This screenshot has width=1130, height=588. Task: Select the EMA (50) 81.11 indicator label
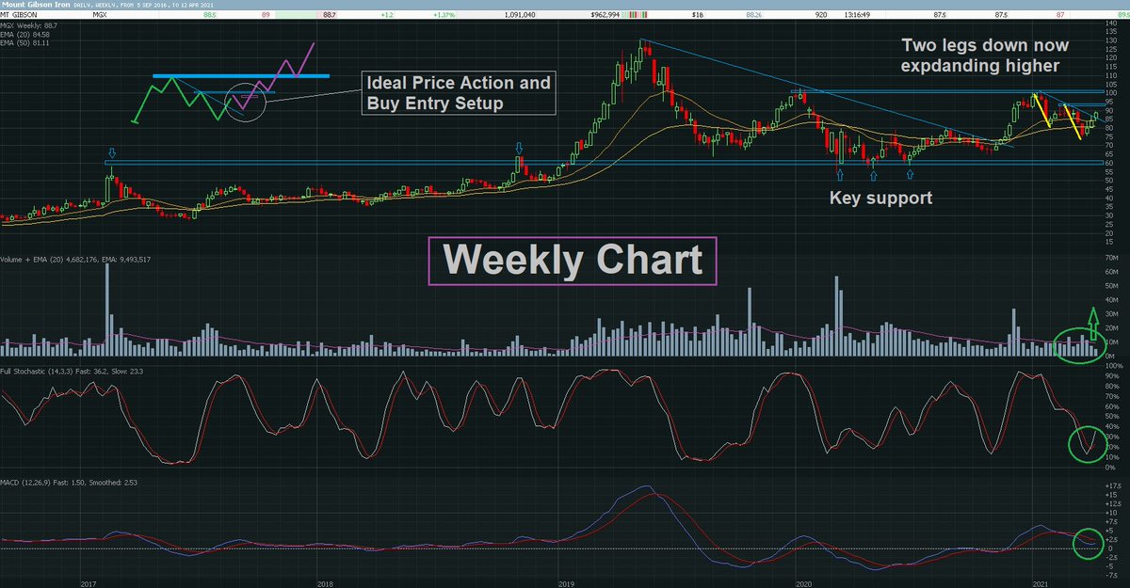24,42
